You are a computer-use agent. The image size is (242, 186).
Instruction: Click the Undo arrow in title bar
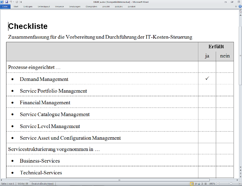tap(11, 2)
